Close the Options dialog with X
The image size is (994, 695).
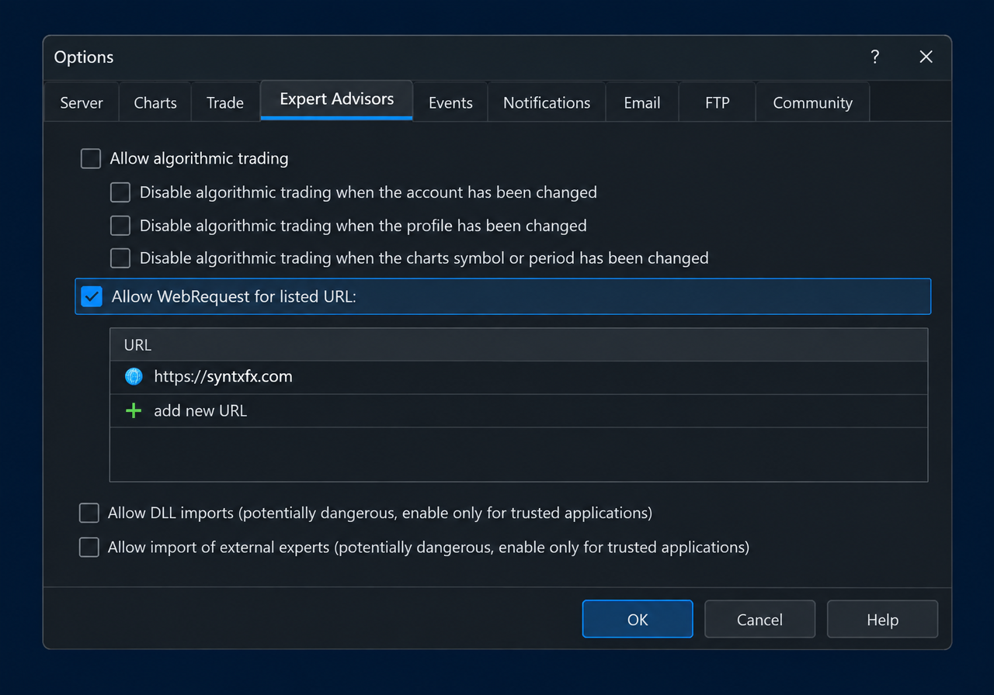click(x=926, y=57)
